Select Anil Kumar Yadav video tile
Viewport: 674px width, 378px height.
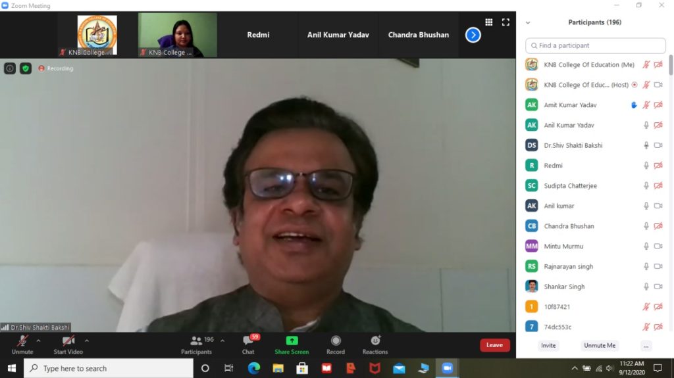tap(338, 35)
